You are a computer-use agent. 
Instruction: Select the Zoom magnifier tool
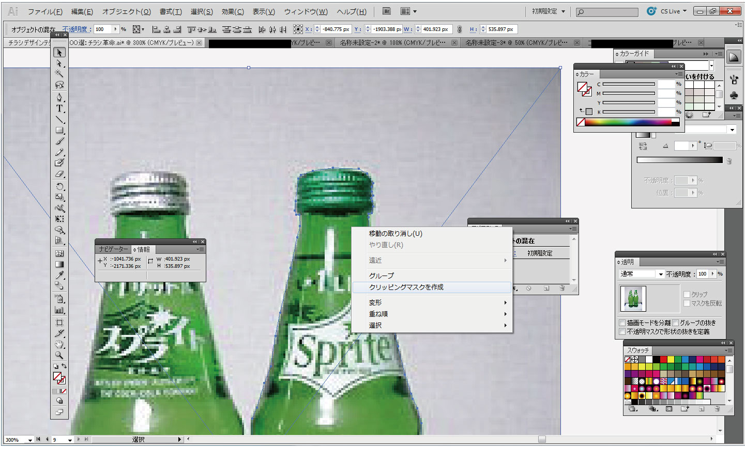click(x=59, y=355)
